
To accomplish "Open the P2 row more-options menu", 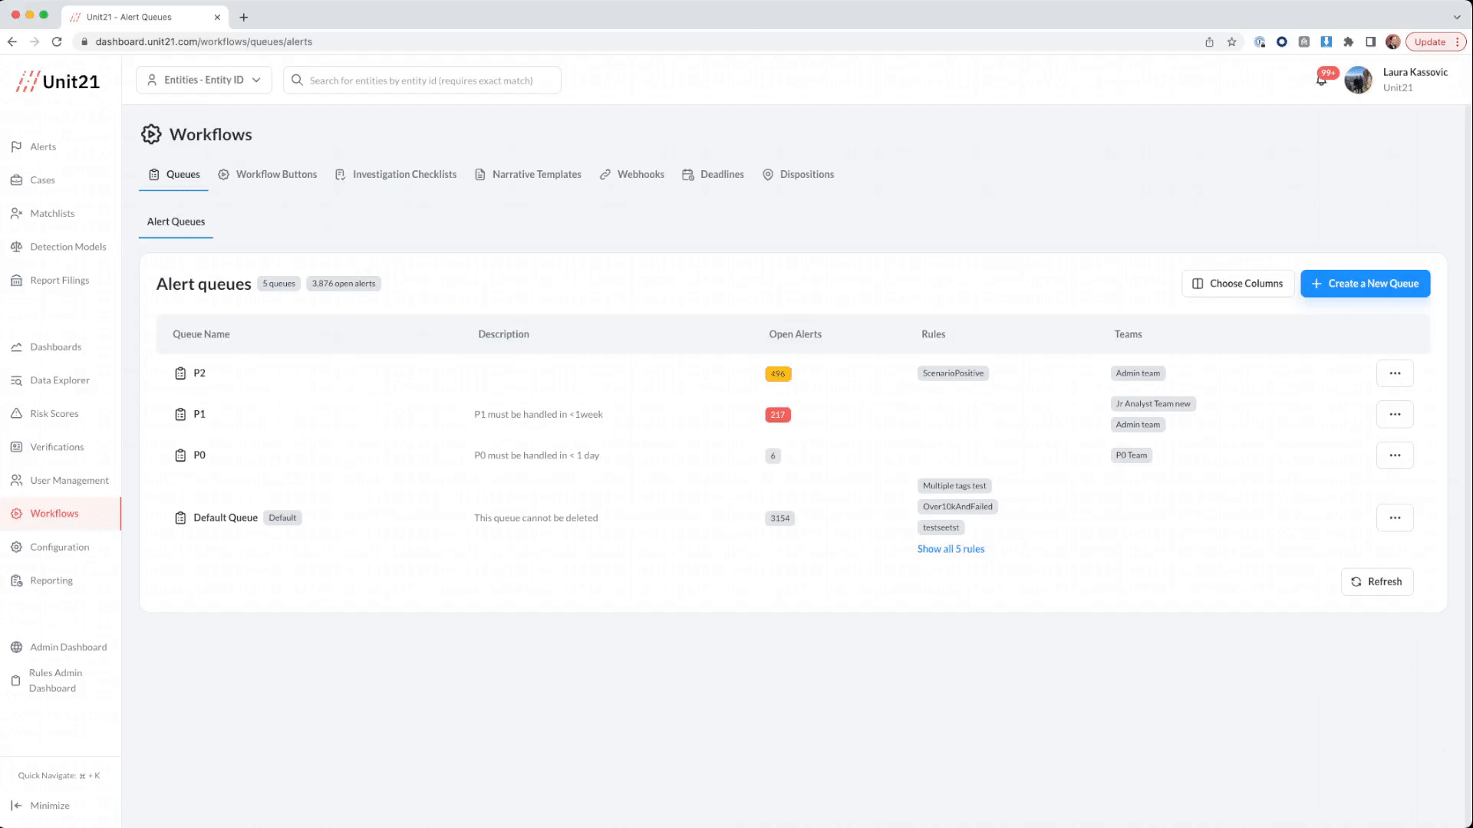I will (1395, 373).
